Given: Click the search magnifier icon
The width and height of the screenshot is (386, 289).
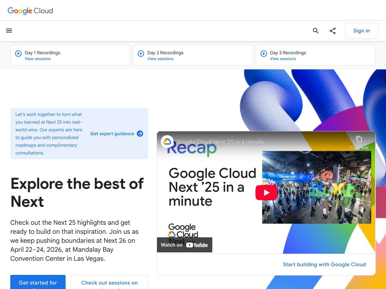Looking at the screenshot, I should tap(316, 31).
